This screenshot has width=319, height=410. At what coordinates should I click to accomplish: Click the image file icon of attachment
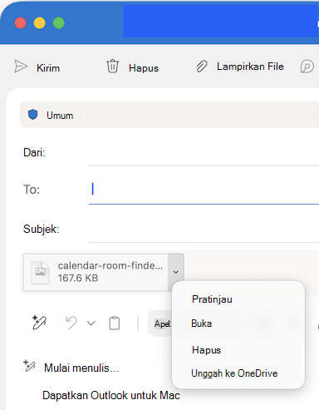(x=41, y=272)
